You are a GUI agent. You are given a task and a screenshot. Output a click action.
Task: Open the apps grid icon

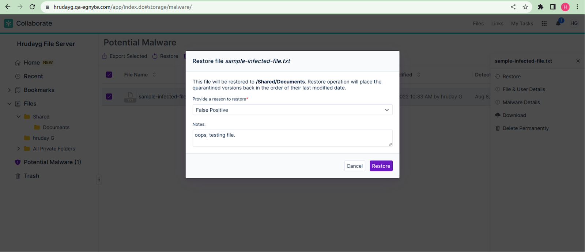[x=544, y=23]
